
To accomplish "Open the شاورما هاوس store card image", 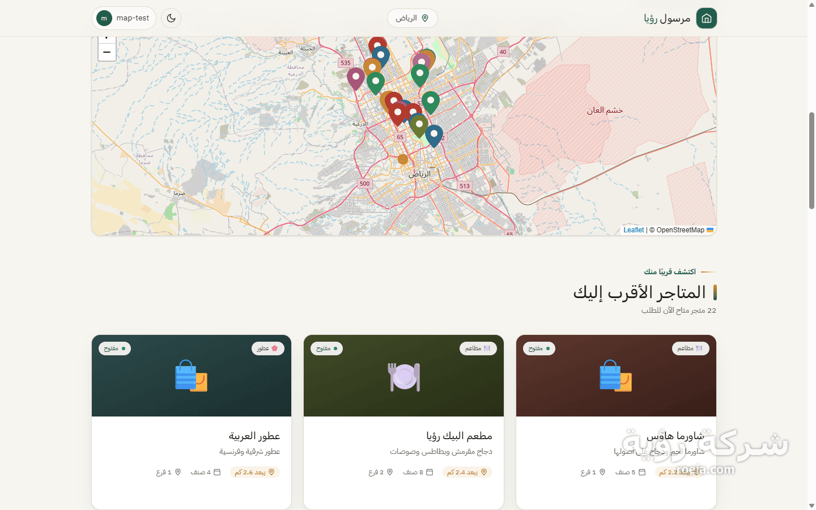I will click(616, 376).
